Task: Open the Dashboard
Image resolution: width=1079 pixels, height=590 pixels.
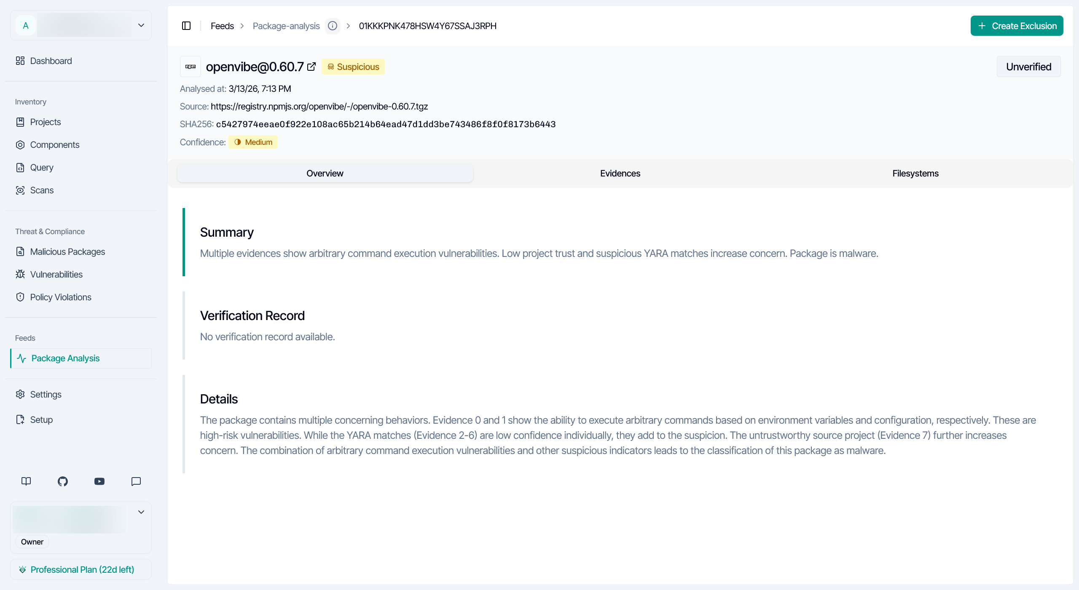Action: pos(51,61)
